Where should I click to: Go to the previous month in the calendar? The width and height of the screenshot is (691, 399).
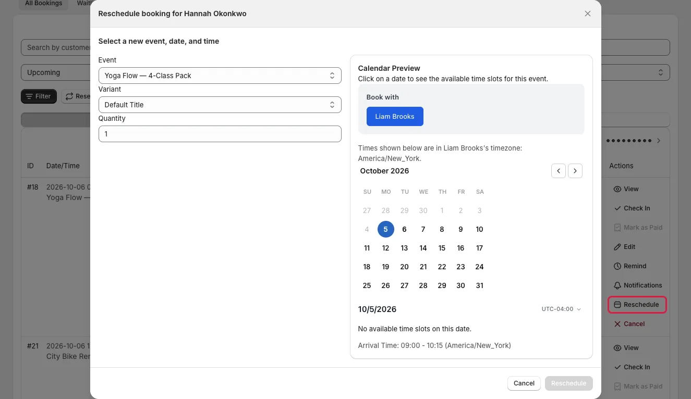(559, 171)
